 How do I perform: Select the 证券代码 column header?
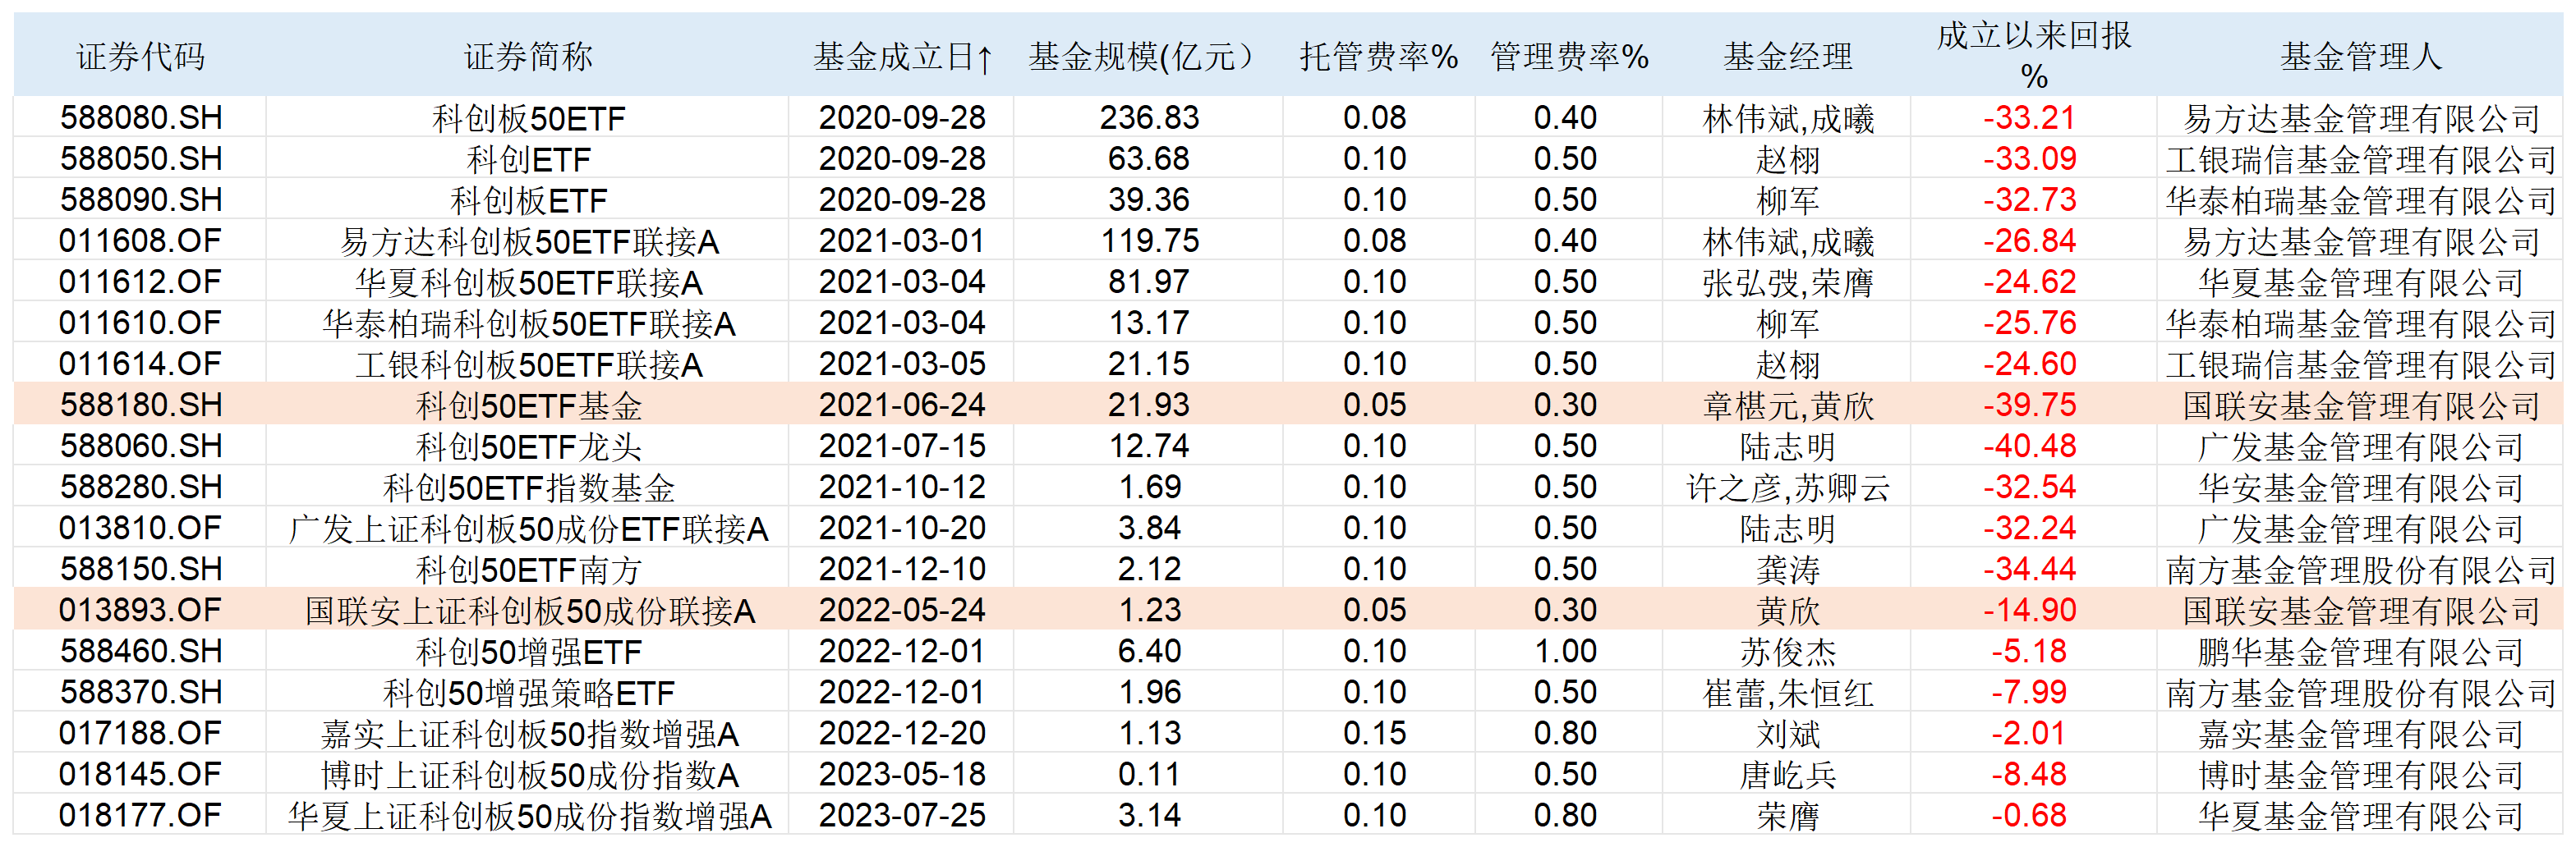[140, 57]
